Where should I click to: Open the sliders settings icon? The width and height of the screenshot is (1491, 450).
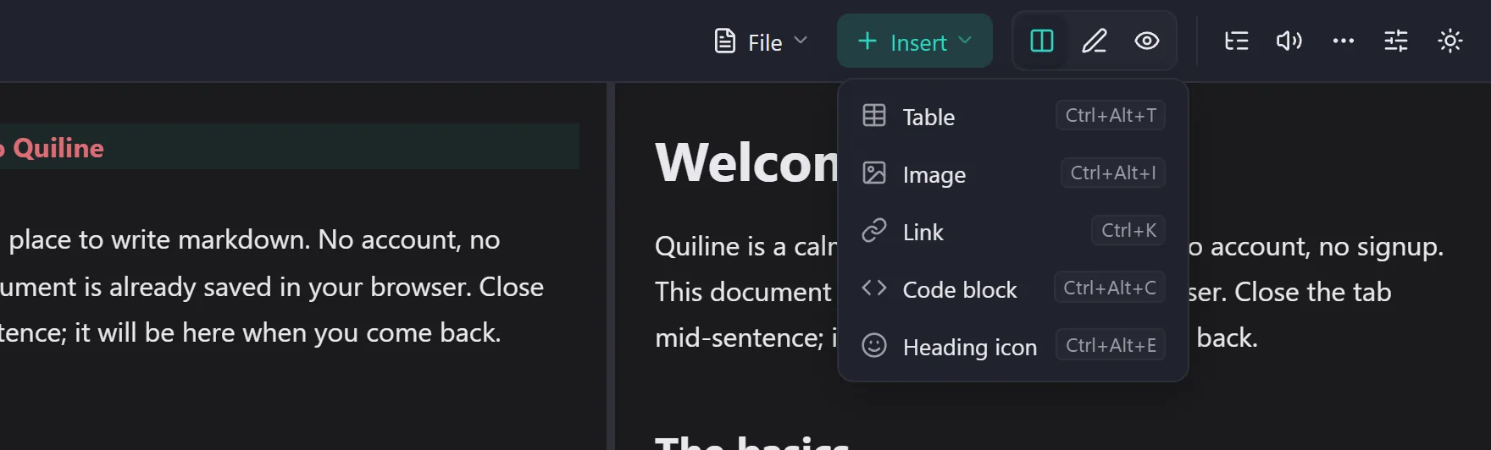[1396, 41]
